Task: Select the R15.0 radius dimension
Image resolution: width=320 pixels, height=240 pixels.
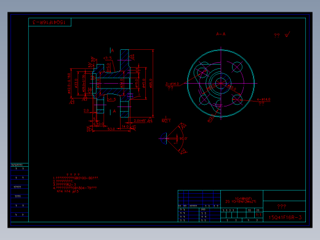Action: (x=108, y=68)
